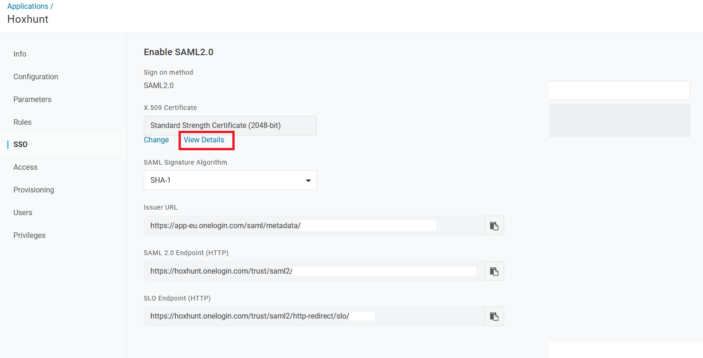This screenshot has height=358, width=703.
Task: Click the SAML 2.0 Endpoint (HTTP) label
Action: tap(186, 253)
